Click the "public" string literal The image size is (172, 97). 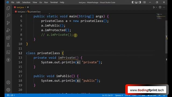89,81
